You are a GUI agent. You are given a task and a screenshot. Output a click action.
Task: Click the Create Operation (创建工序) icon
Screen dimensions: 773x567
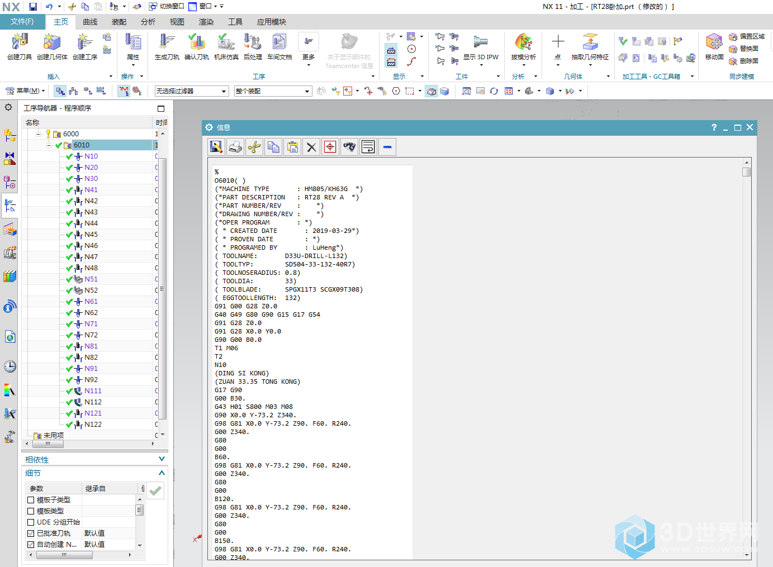pos(84,42)
